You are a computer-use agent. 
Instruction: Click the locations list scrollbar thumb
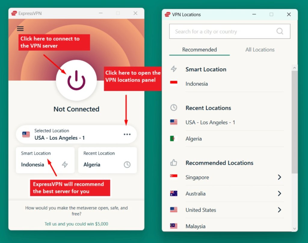tap(294, 122)
